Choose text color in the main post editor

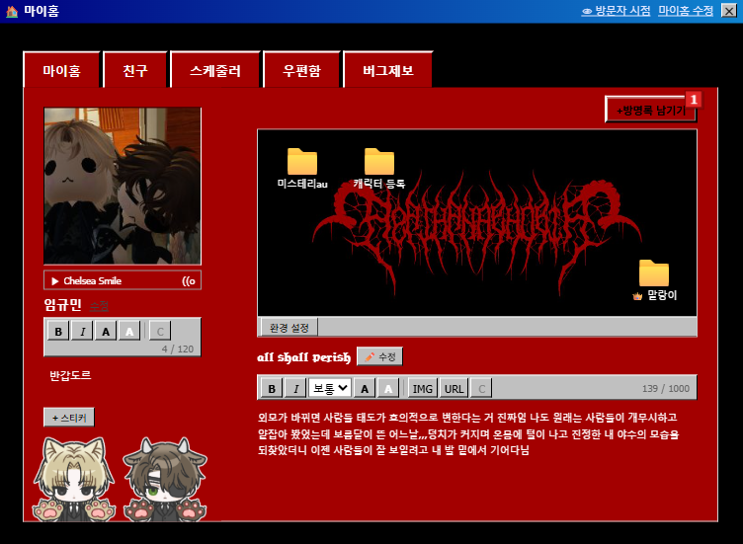point(365,388)
